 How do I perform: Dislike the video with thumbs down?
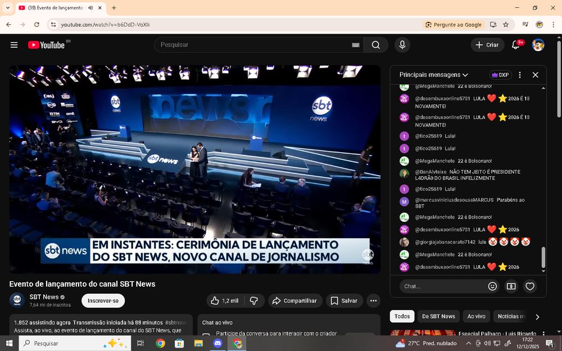pos(254,300)
